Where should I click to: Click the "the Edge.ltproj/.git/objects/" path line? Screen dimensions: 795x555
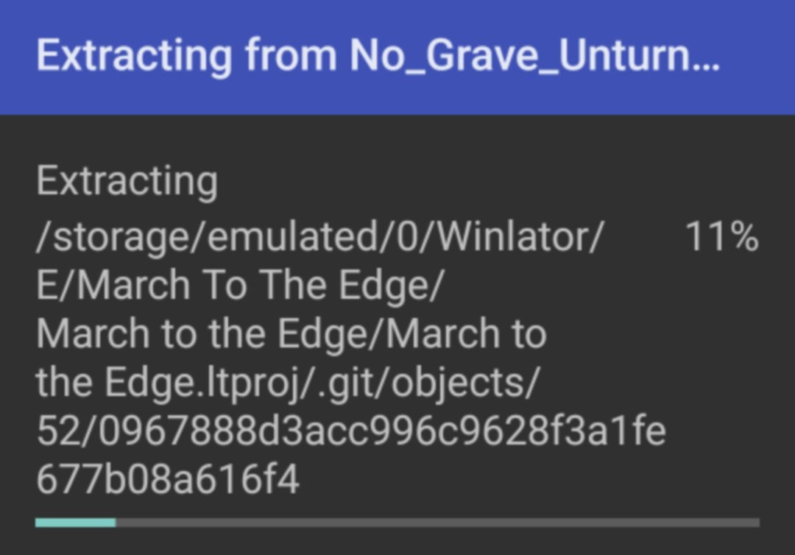tap(288, 383)
